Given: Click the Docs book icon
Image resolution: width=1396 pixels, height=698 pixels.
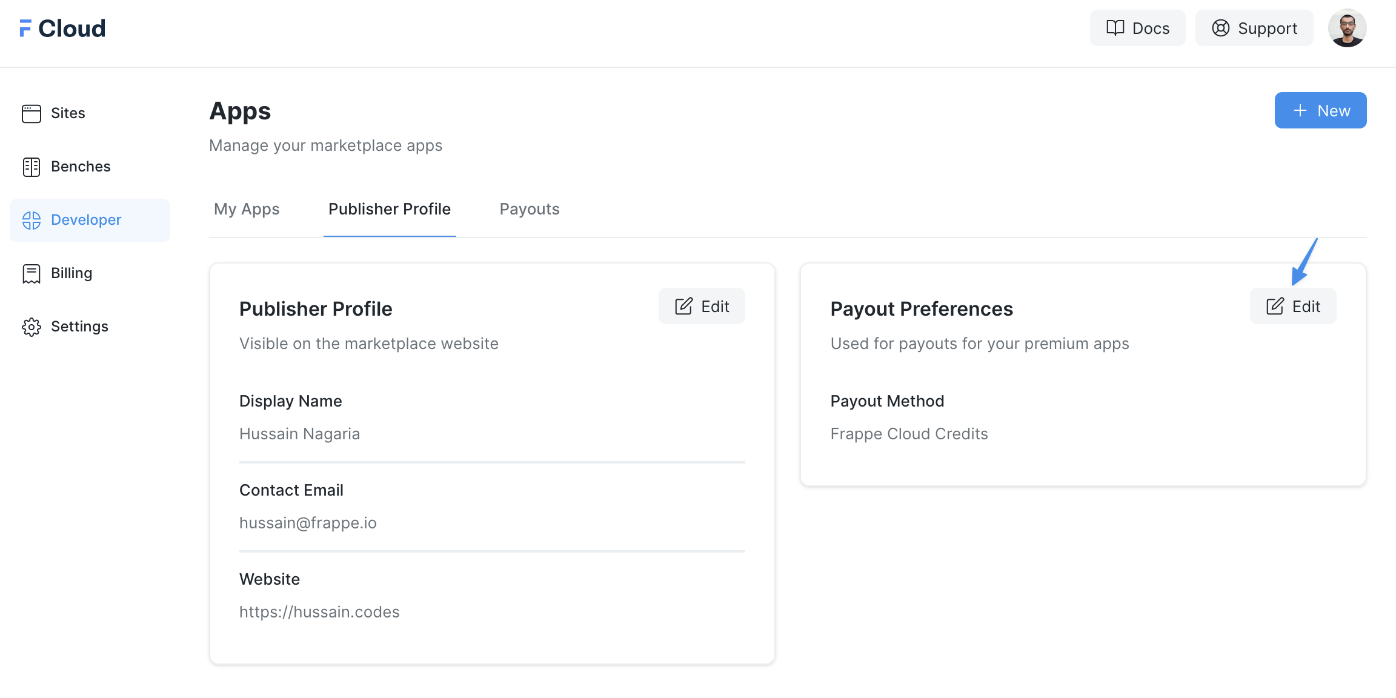Looking at the screenshot, I should (1115, 28).
